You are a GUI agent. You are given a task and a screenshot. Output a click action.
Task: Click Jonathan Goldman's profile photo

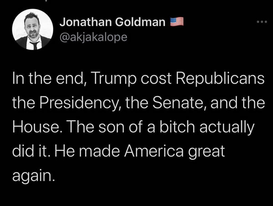32,30
